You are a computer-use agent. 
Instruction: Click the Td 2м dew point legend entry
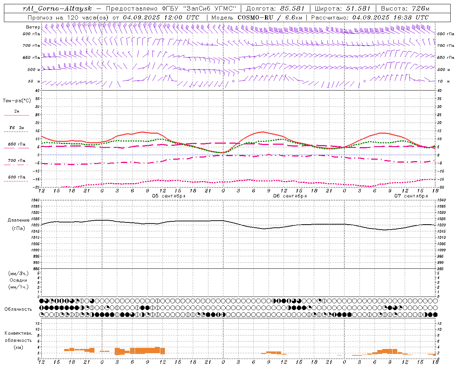pos(17,128)
